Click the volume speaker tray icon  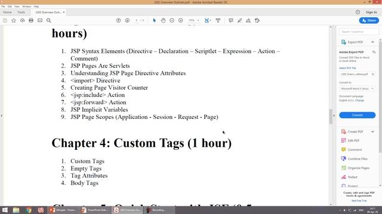[344, 210]
